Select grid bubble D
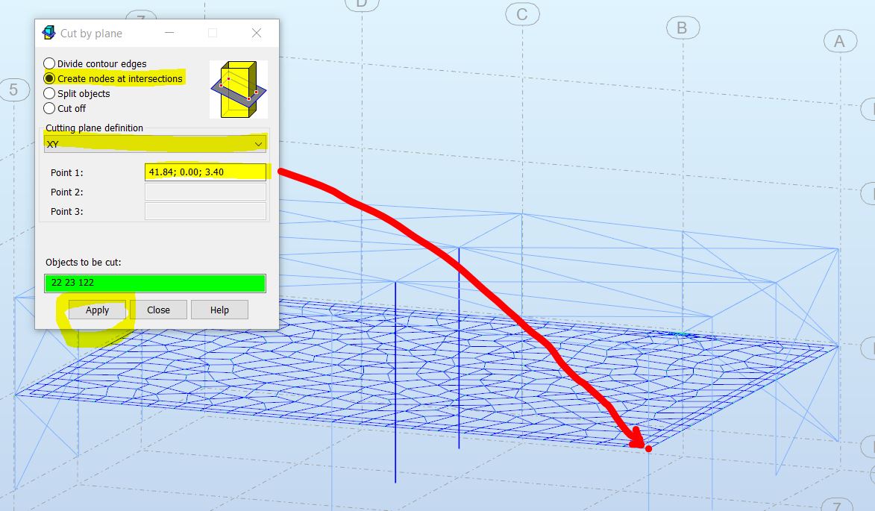Viewport: 875px width, 511px height. 360,4
